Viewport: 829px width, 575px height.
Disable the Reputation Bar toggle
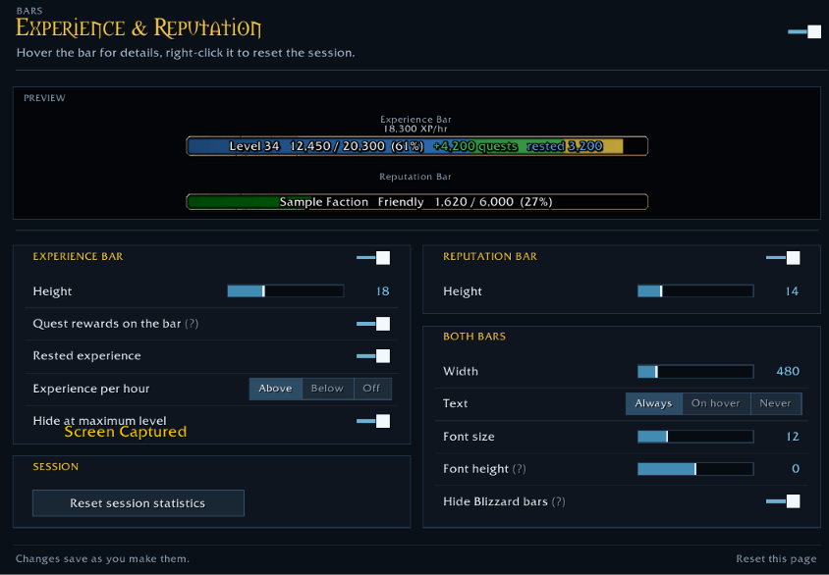point(783,258)
